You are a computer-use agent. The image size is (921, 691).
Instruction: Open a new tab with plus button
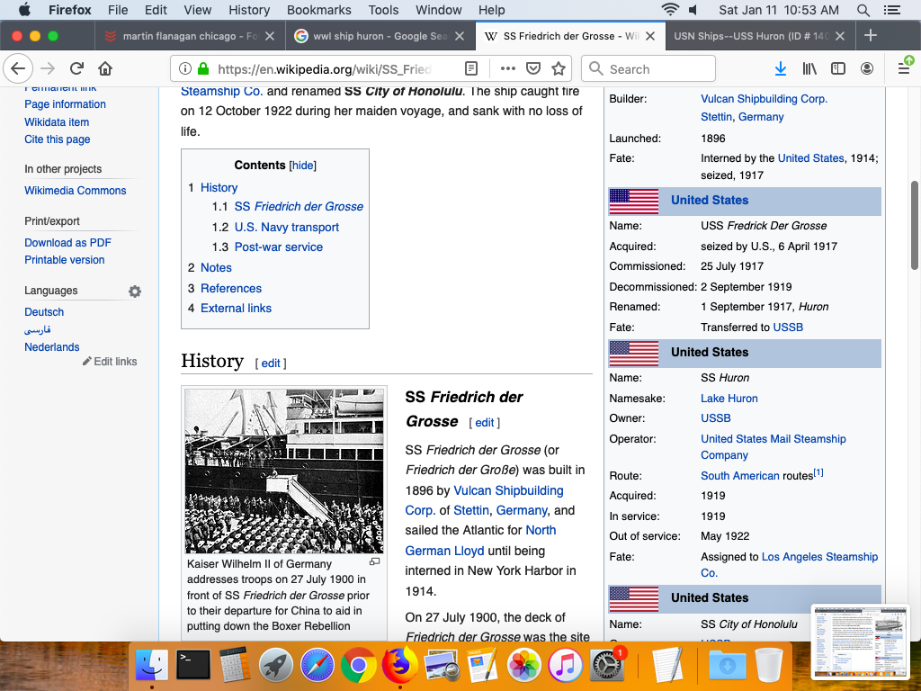tap(870, 36)
